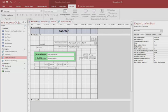The height and width of the screenshot is (112, 168).
Task: Click the Undo arrow icon
Action: pyautogui.click(x=11, y=2)
